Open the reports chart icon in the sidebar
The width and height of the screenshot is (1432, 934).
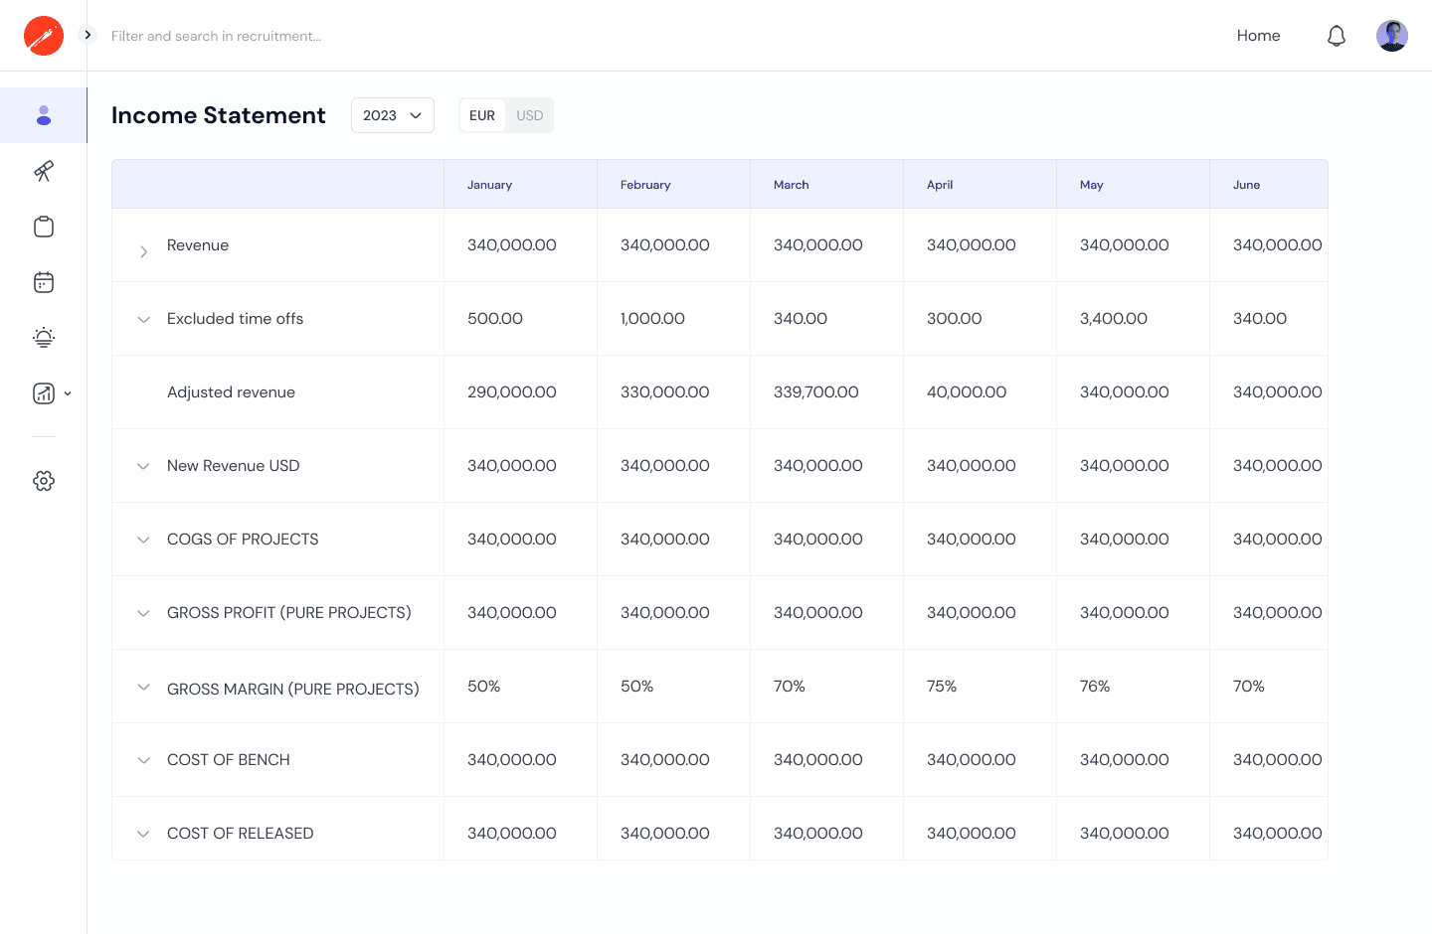coord(44,393)
